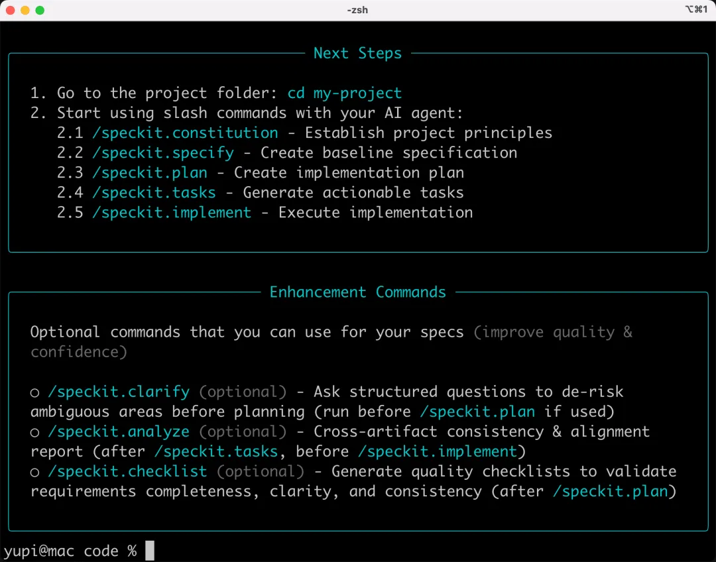Click the /speckit.clarify optional command
Image resolution: width=716 pixels, height=562 pixels.
(x=119, y=392)
